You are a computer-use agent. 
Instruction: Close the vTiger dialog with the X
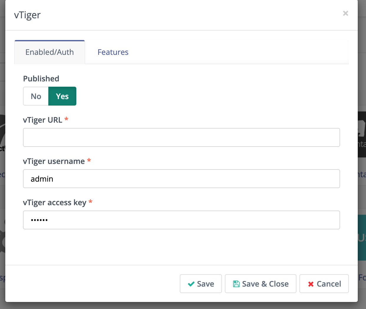coord(345,13)
